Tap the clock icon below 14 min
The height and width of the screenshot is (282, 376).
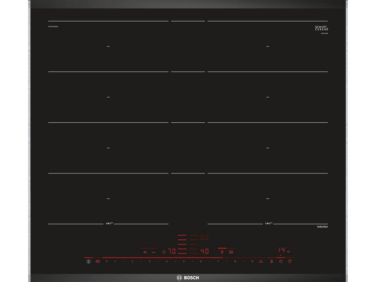point(280,261)
